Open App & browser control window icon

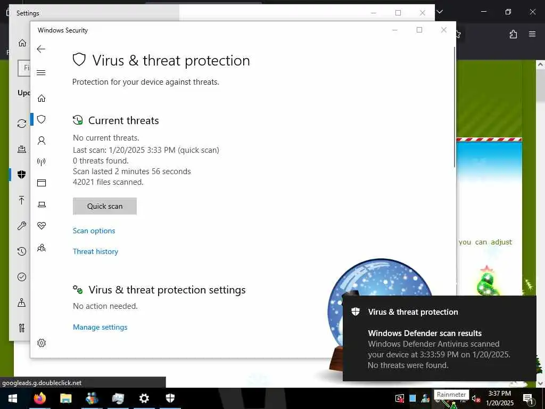tap(42, 183)
